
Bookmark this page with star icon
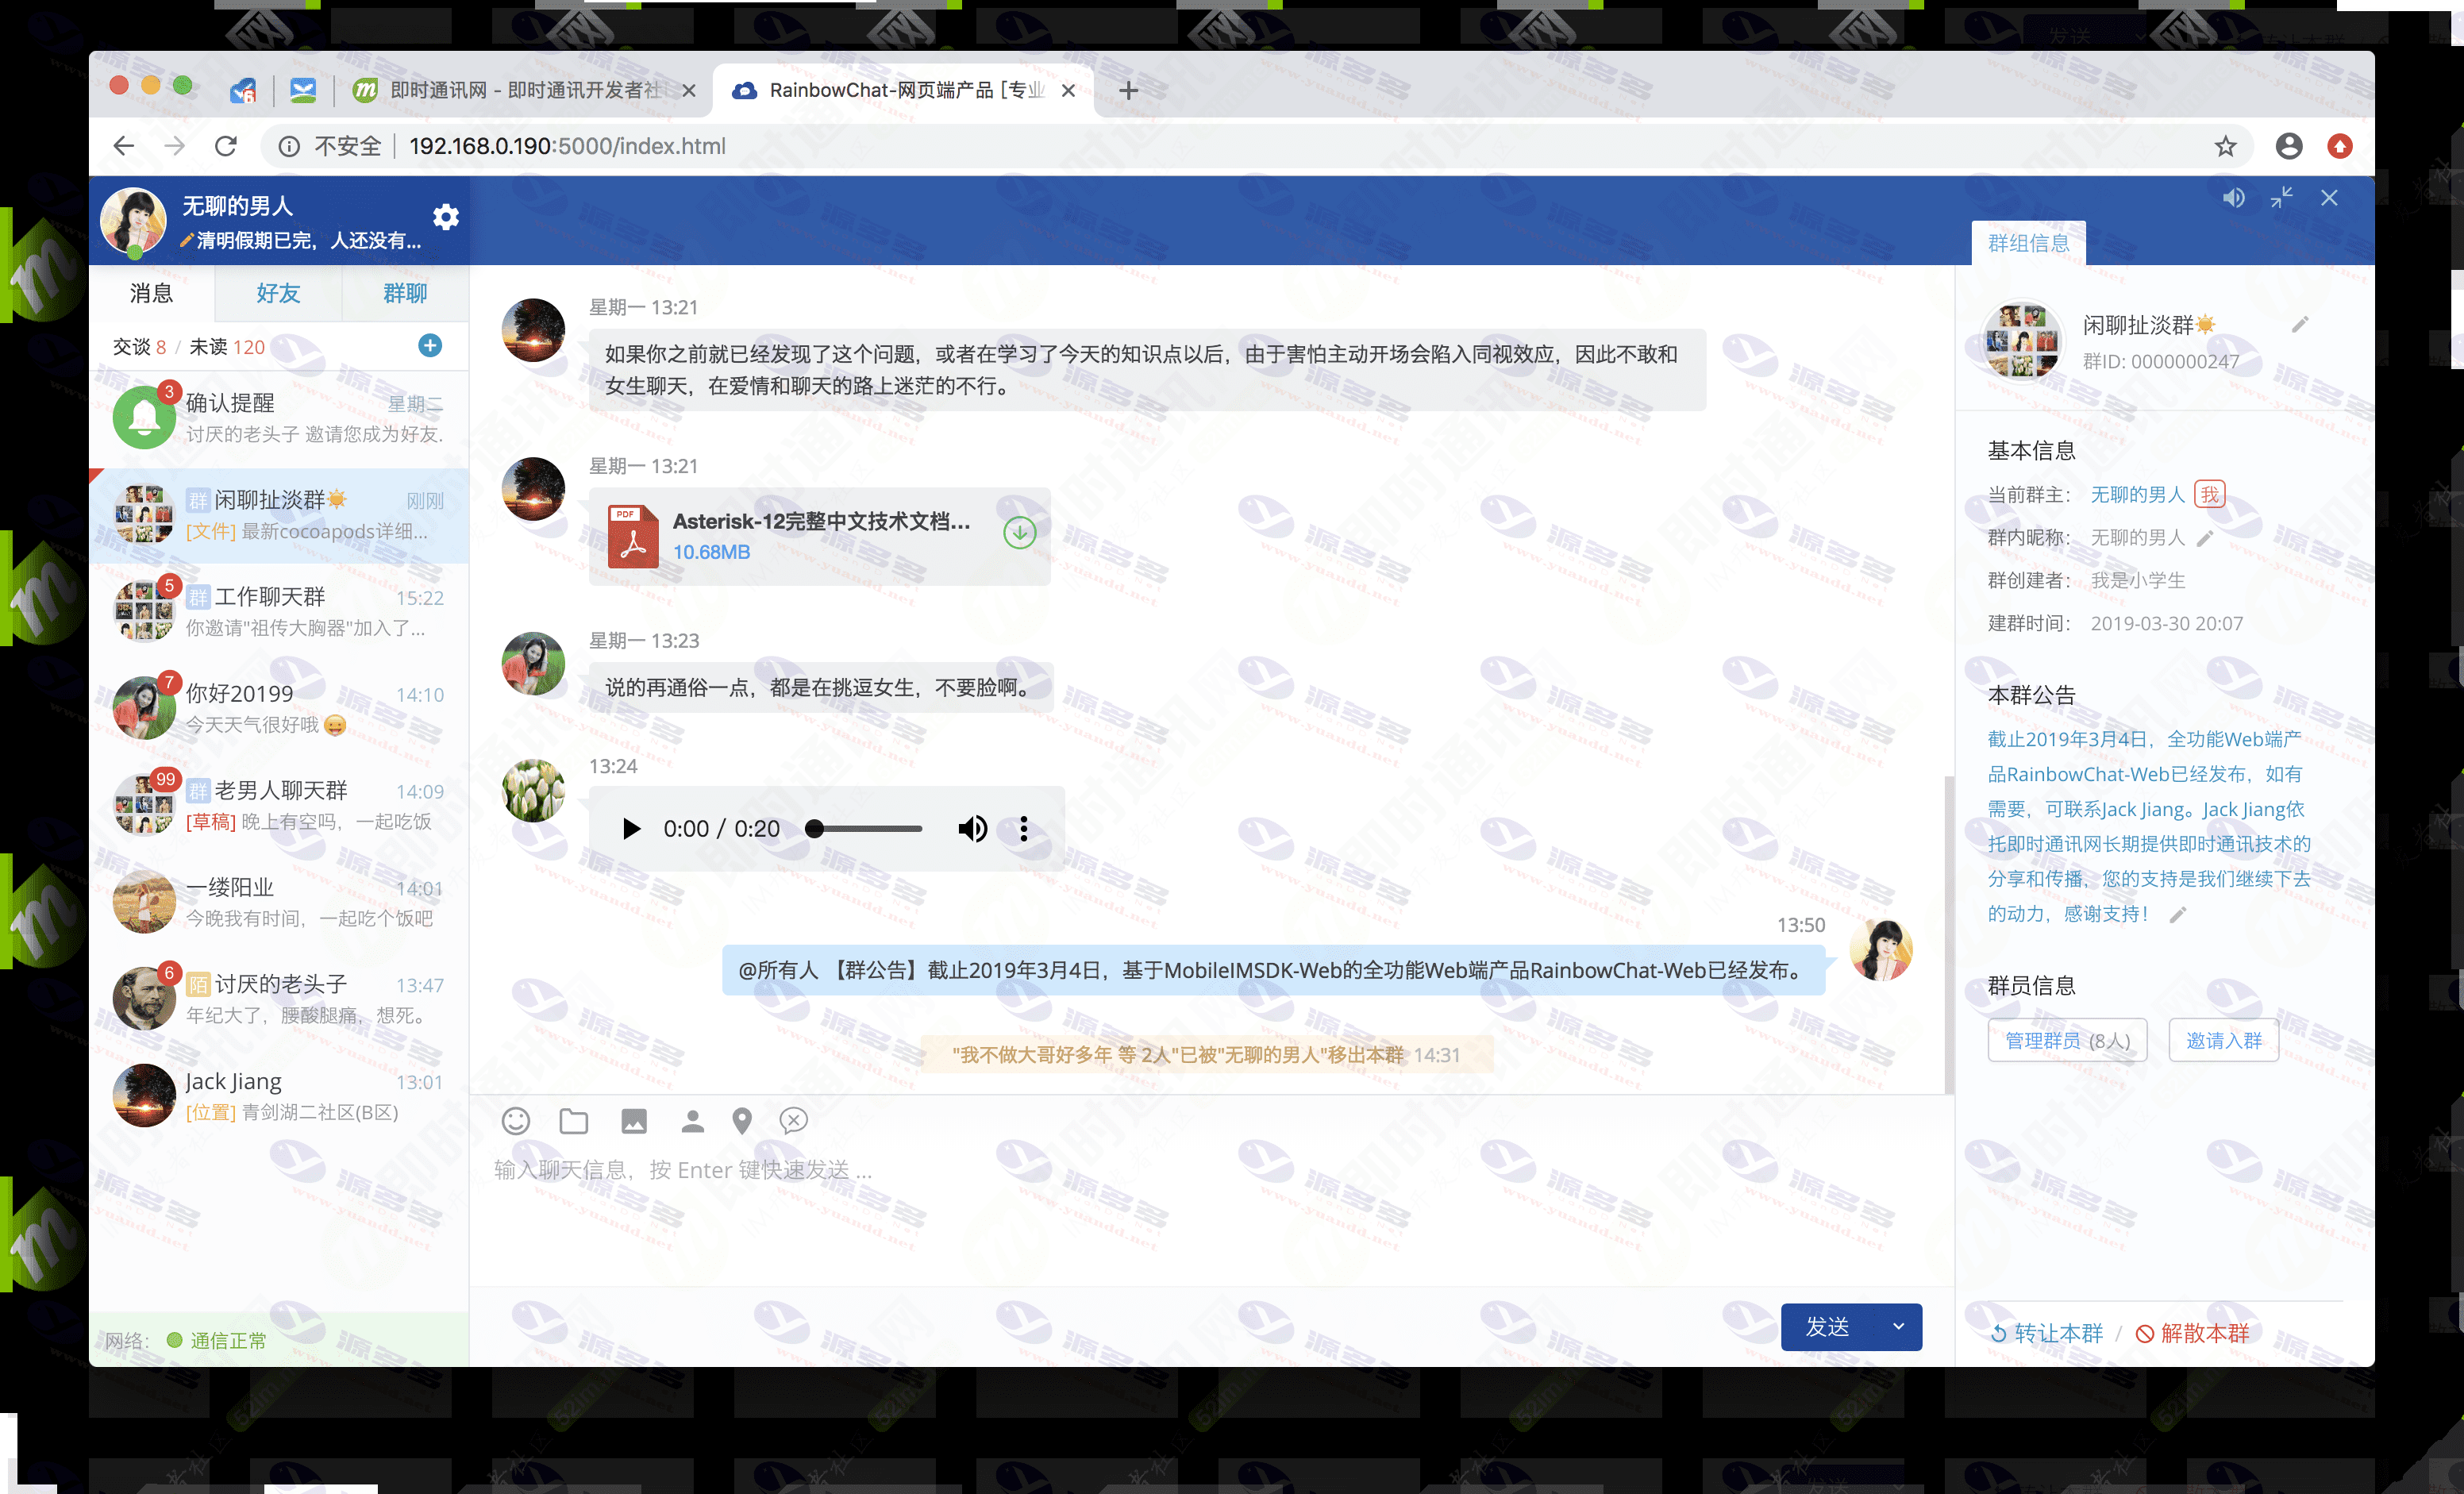click(x=2225, y=146)
